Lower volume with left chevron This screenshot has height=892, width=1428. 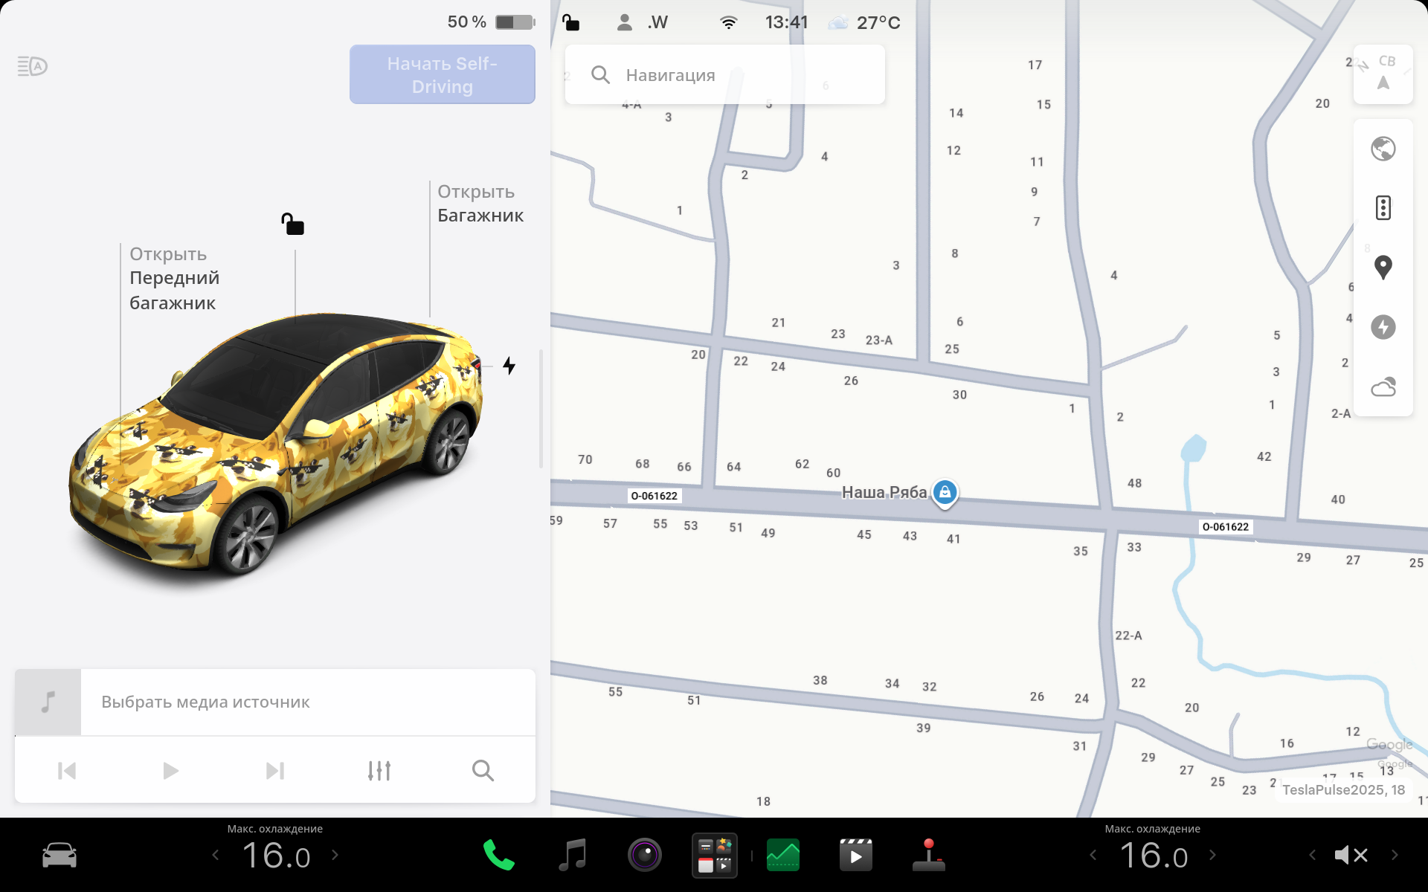pos(1312,855)
